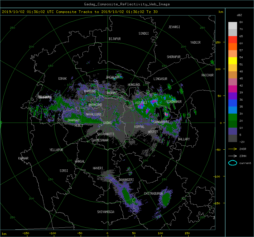The image size is (254, 237).
Task: Click the dBZ legend heading
Action: point(239,15)
